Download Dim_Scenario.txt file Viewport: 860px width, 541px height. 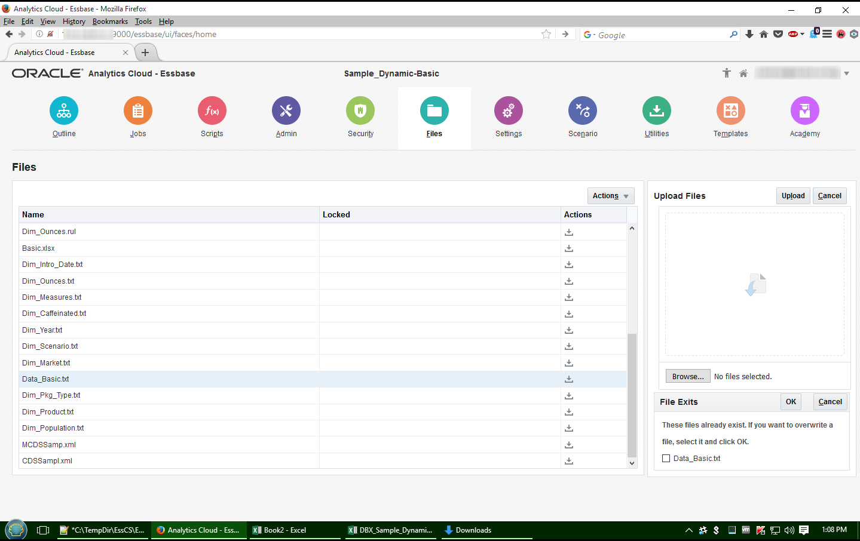pyautogui.click(x=569, y=346)
